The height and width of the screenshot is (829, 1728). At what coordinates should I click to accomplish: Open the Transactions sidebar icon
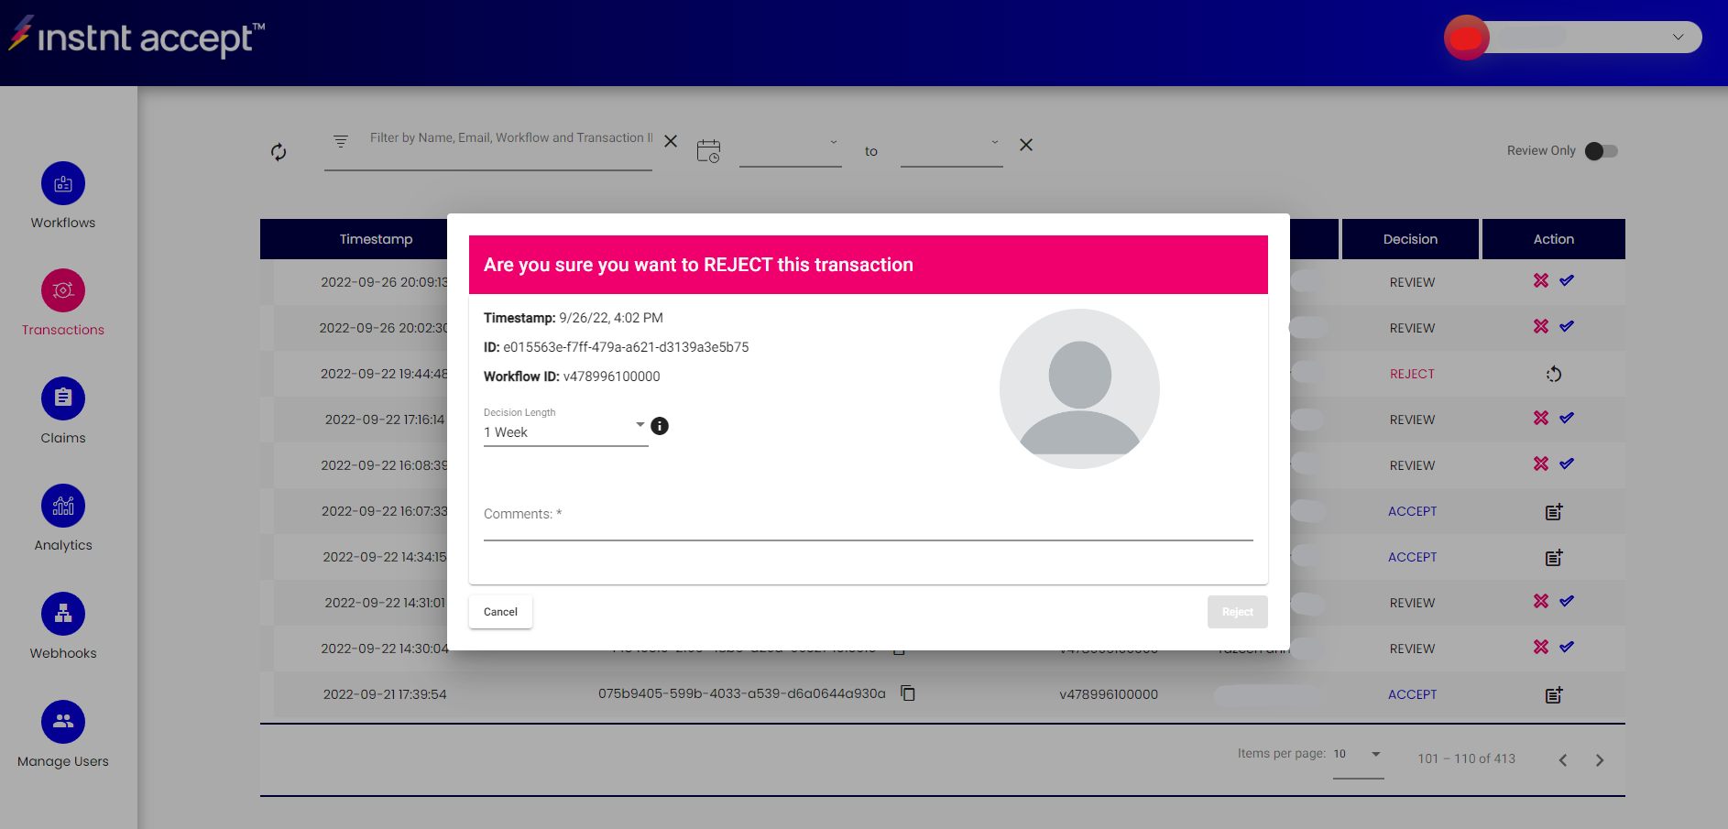point(63,291)
